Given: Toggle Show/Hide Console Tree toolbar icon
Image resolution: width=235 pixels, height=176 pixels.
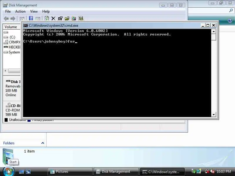Looking at the screenshot, I should click(22, 18).
